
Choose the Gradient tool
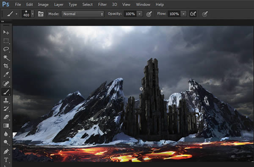(x=6, y=125)
